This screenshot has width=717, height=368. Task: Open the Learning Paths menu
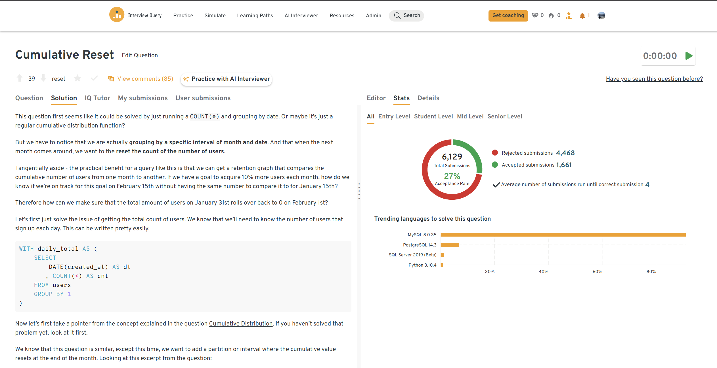[x=255, y=16]
